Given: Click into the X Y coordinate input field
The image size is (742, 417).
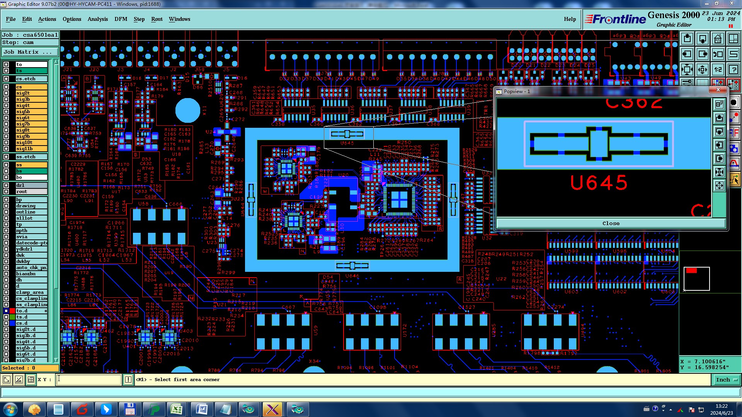Looking at the screenshot, I should click(x=89, y=380).
